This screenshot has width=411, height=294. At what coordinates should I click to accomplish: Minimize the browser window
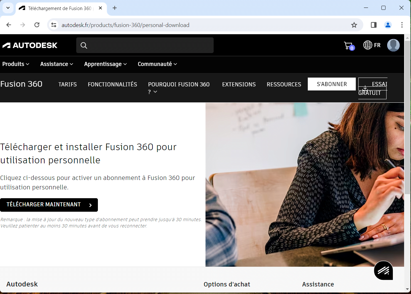click(x=366, y=8)
